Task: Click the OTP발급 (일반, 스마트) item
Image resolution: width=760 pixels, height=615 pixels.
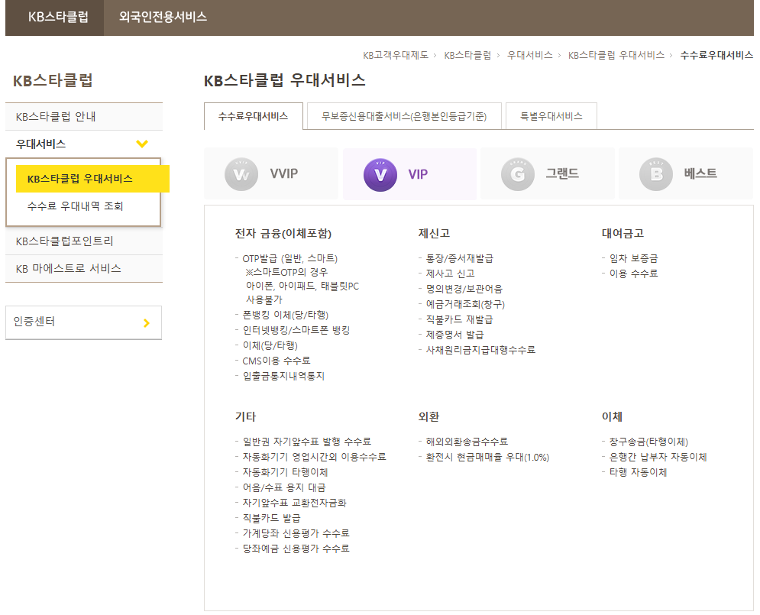Action: coord(289,259)
